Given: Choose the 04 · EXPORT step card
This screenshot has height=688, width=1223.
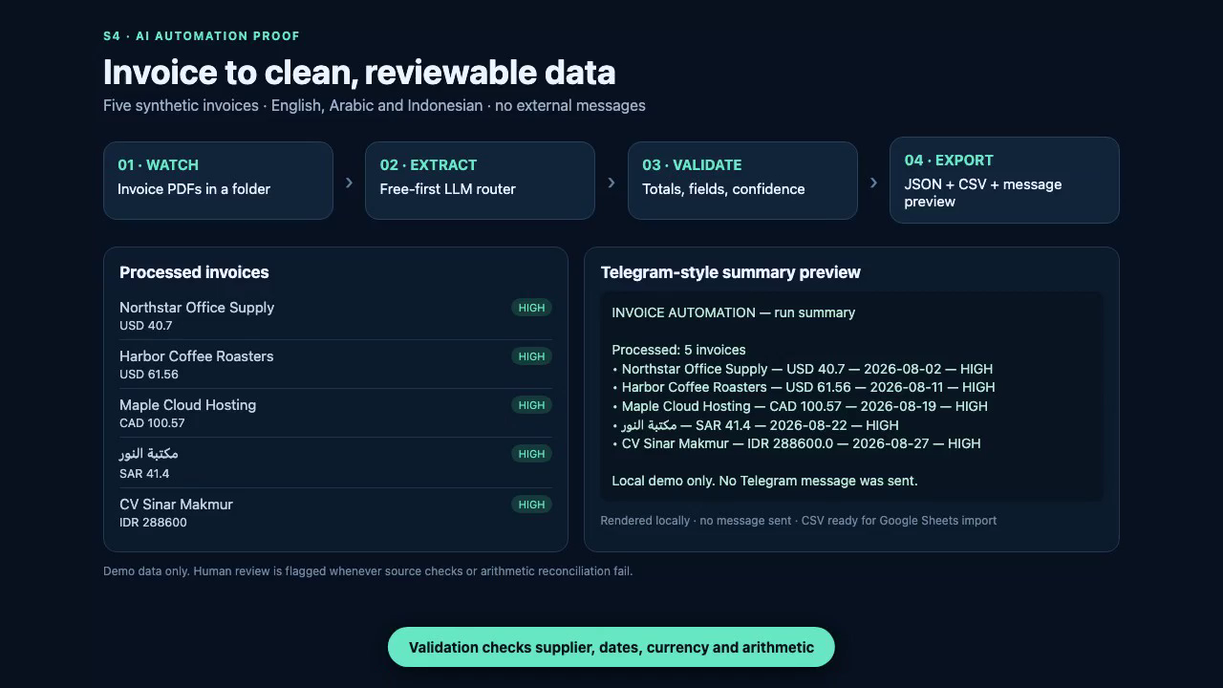Looking at the screenshot, I should tap(1004, 181).
